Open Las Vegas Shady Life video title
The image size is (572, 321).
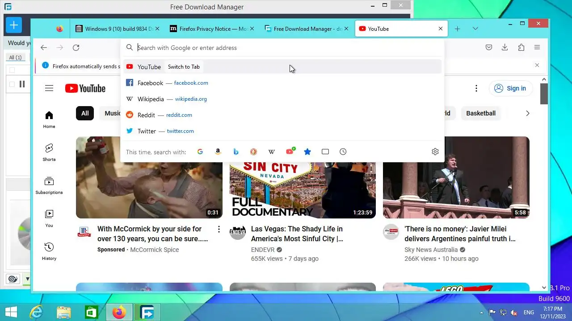(x=297, y=234)
